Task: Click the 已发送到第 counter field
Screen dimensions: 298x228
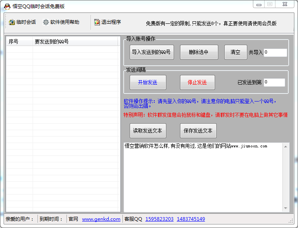Action: click(x=274, y=82)
